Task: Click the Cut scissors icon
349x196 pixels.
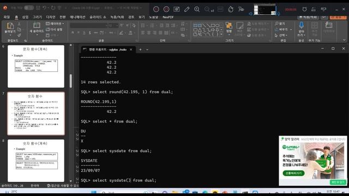Action: coord(19,24)
